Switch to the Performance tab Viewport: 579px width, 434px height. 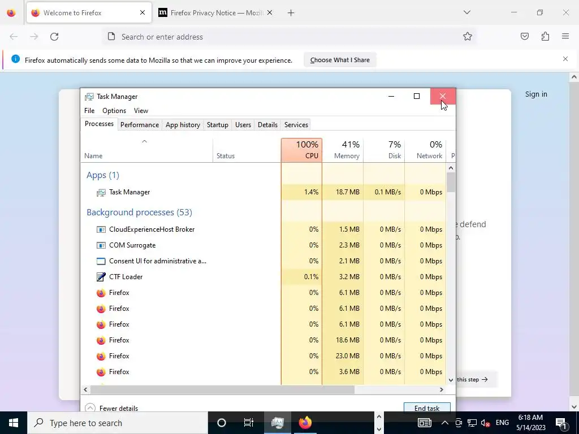pos(140,125)
